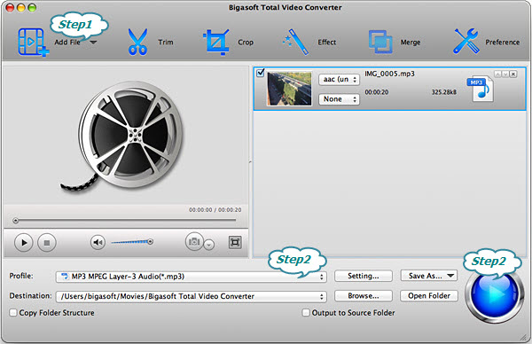Screen dimensions: 532x344
Task: Open the Destination path dropdown
Action: coord(191,296)
